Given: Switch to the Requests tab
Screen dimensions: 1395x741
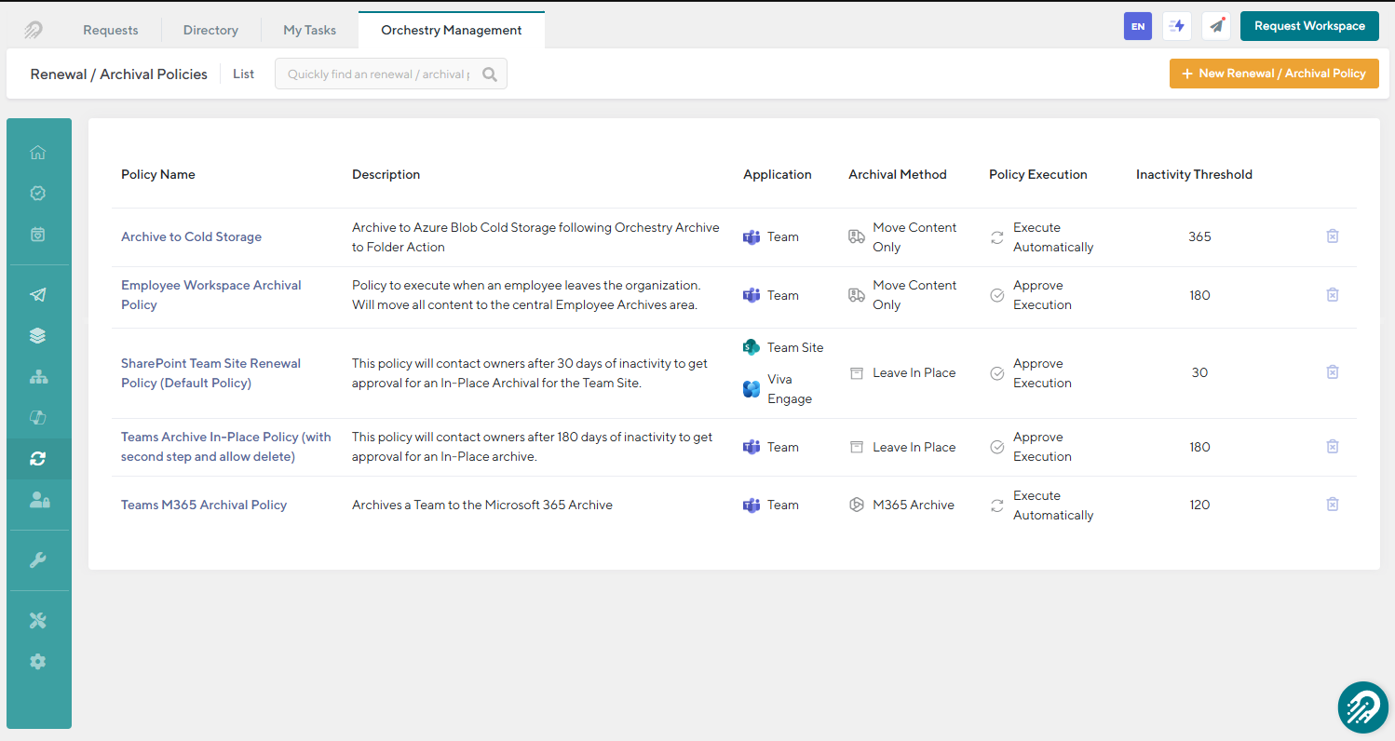Looking at the screenshot, I should point(111,30).
